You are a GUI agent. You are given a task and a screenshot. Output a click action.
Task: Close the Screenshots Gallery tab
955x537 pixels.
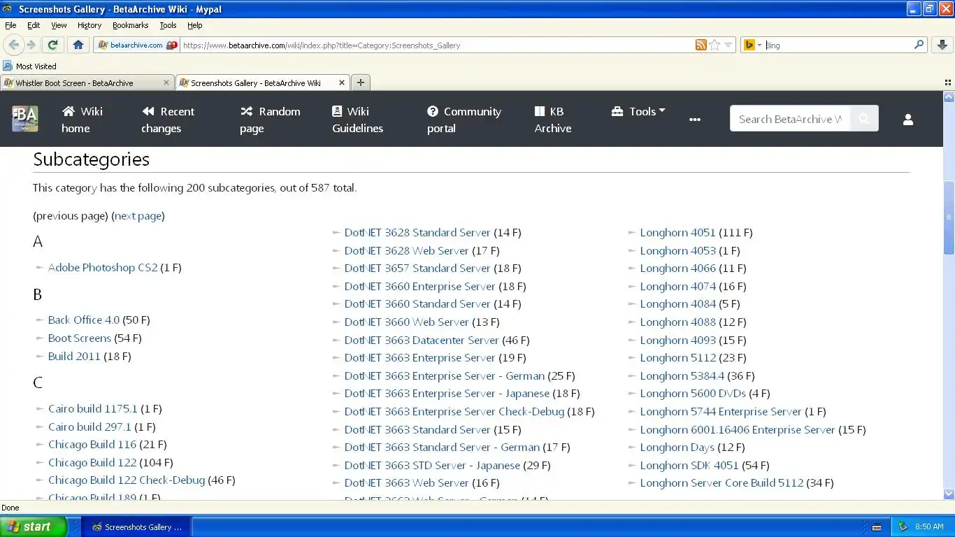342,83
